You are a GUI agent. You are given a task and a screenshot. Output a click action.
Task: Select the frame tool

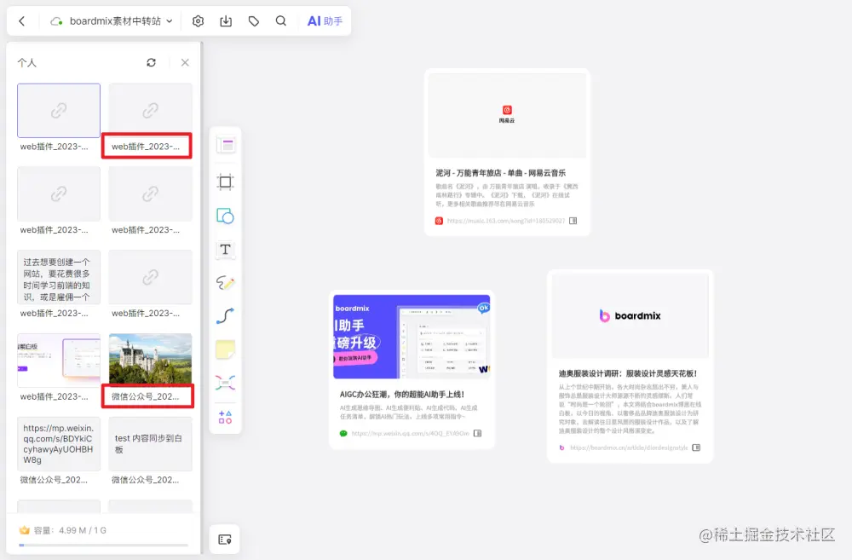(x=226, y=182)
